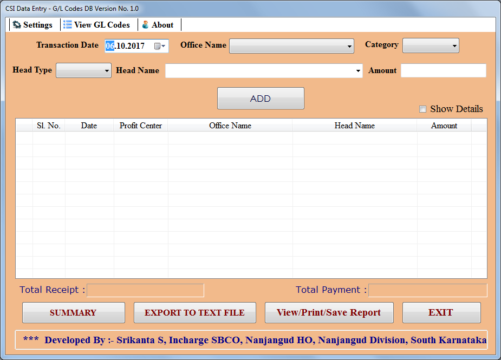Open the About menu item

coord(159,24)
